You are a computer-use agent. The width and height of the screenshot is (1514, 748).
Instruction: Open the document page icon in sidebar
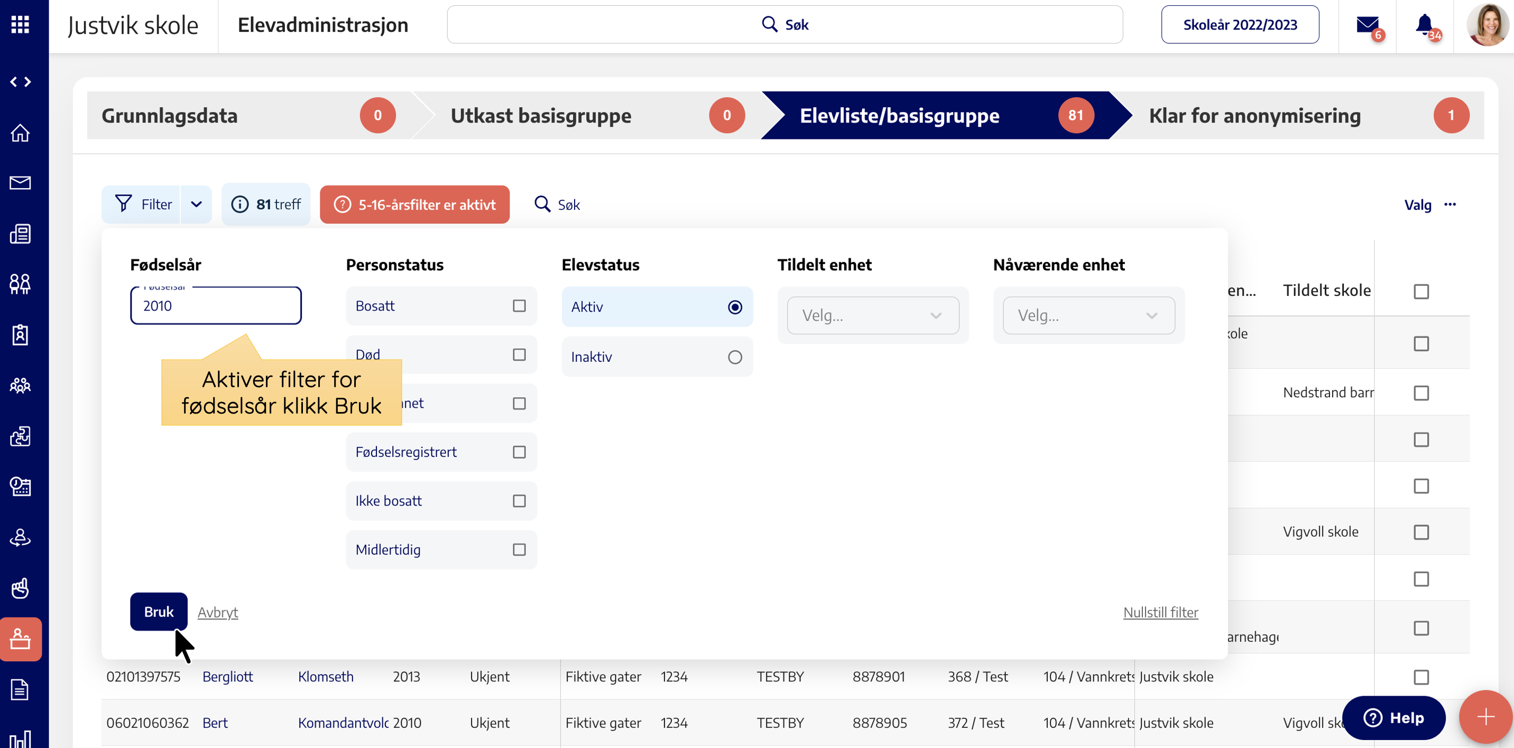(x=21, y=689)
